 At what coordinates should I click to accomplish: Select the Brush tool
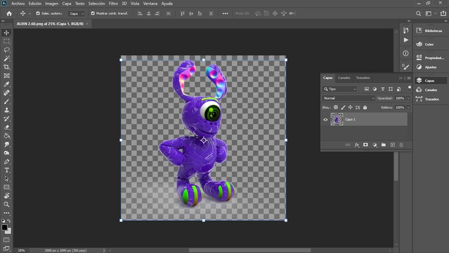(x=6, y=102)
